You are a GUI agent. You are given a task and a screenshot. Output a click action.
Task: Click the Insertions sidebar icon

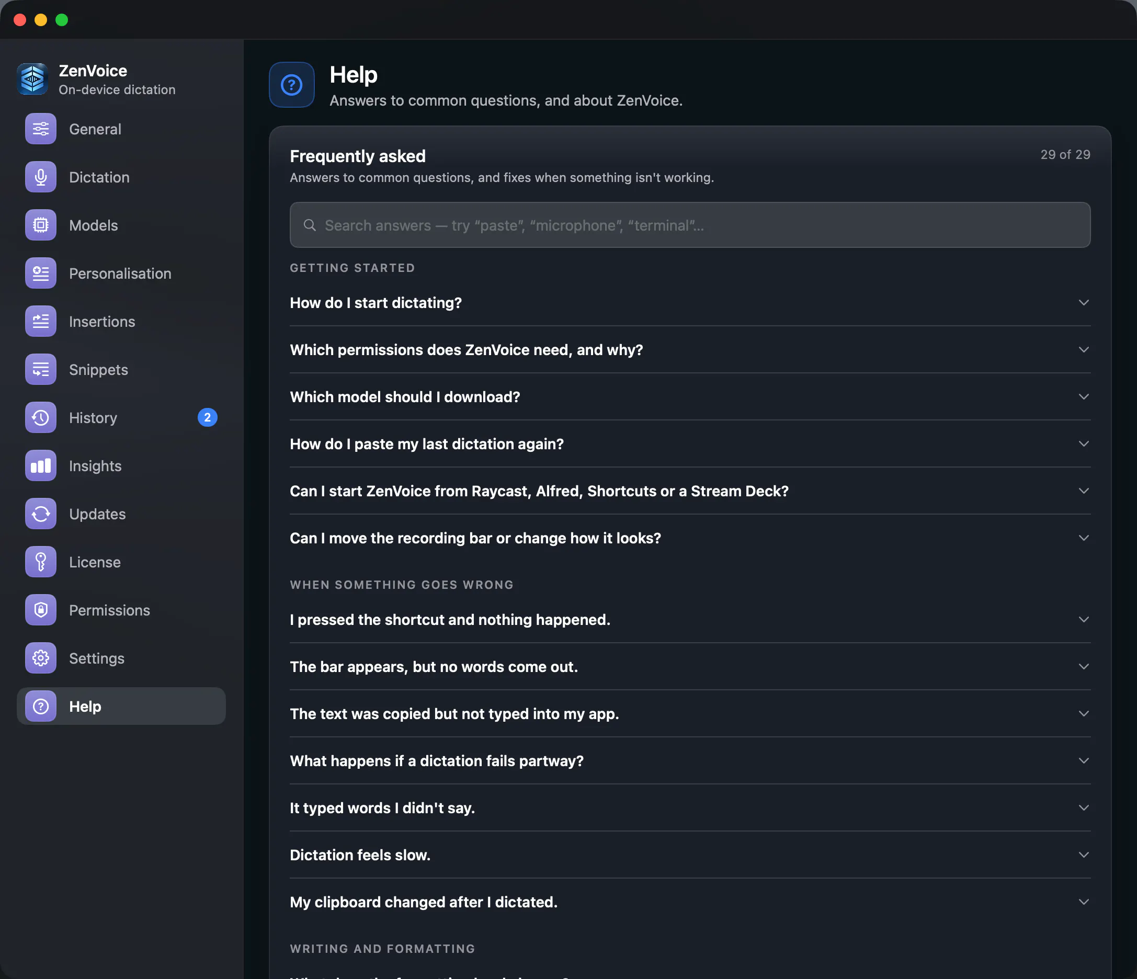click(x=41, y=322)
